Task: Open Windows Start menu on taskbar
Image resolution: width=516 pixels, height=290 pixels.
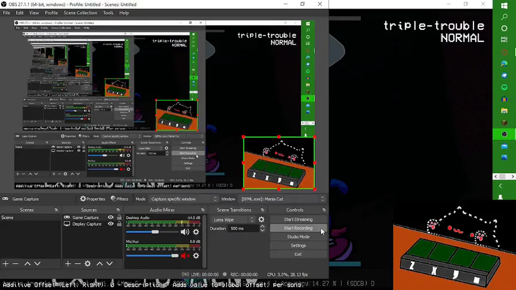Action: point(504,6)
